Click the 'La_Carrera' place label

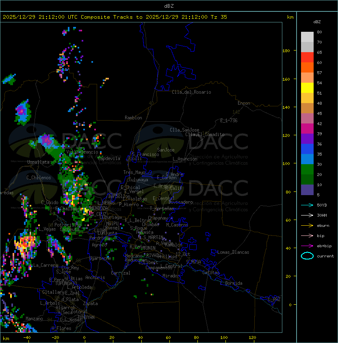click(45, 265)
